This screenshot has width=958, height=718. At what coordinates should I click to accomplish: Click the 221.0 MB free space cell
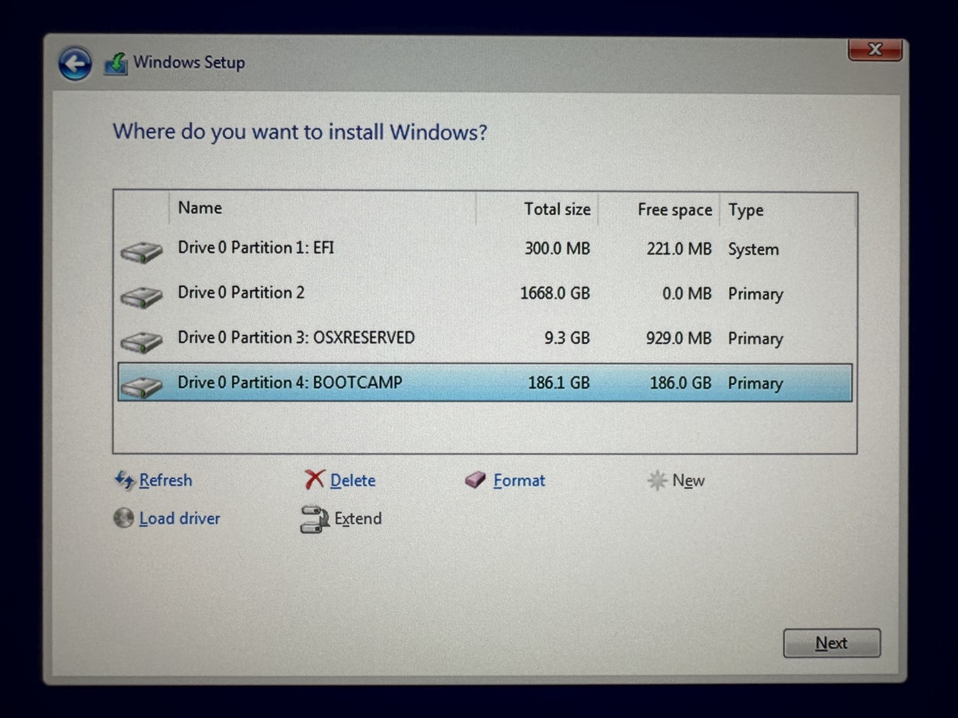coord(679,249)
